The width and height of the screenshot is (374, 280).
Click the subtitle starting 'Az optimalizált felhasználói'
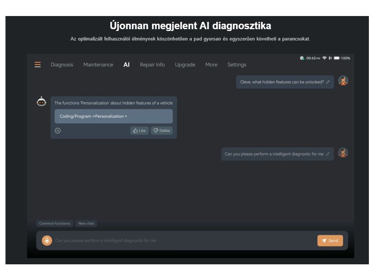point(190,39)
